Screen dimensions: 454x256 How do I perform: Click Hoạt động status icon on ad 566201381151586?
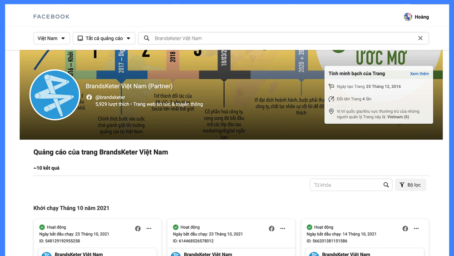pos(310,227)
